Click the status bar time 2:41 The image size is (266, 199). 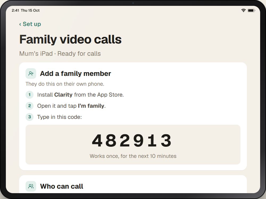point(15,11)
